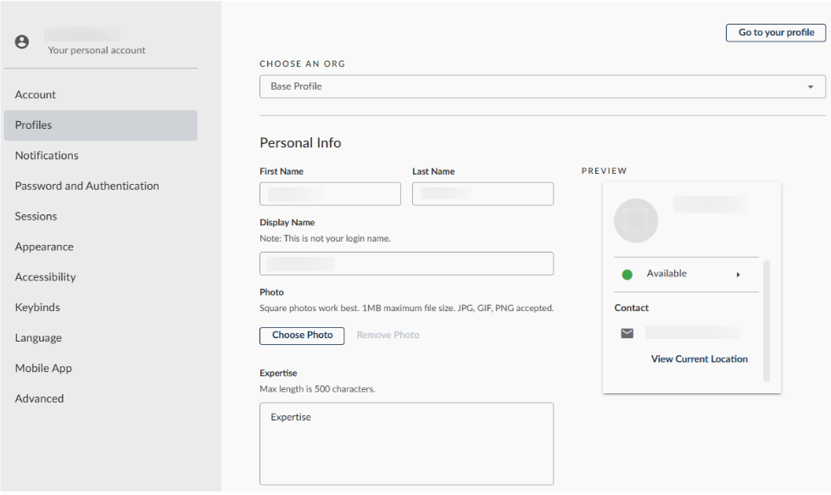
Task: Open the View Current Location link
Action: (x=699, y=359)
